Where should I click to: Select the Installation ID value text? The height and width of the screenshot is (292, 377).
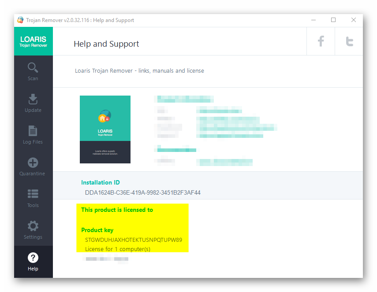point(142,192)
